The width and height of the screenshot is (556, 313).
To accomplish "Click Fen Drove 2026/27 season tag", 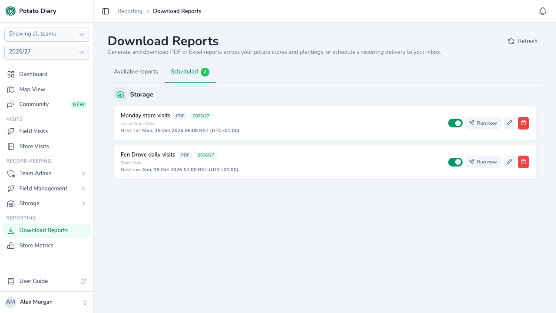I will coord(206,155).
